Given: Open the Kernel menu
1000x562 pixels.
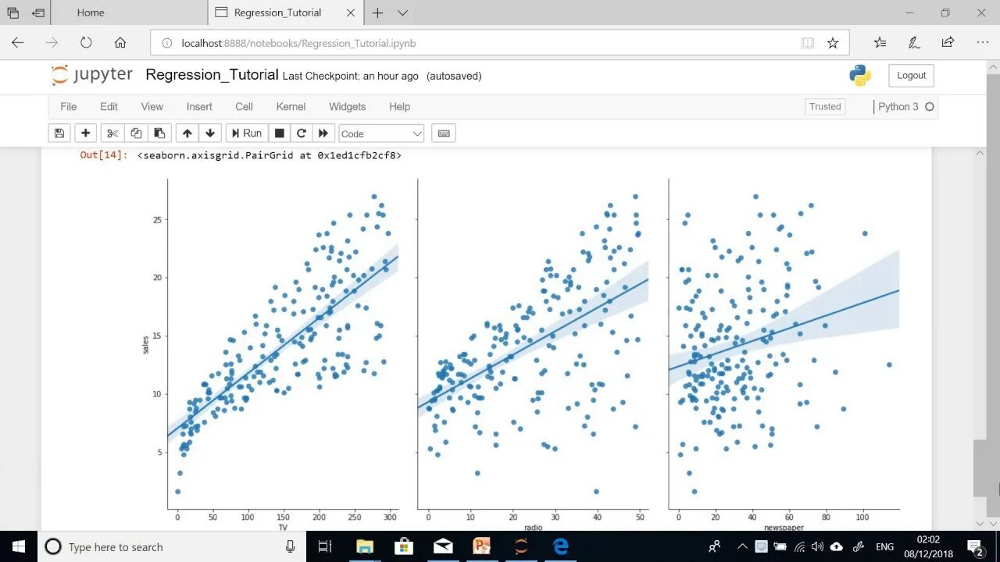Looking at the screenshot, I should click(x=291, y=106).
